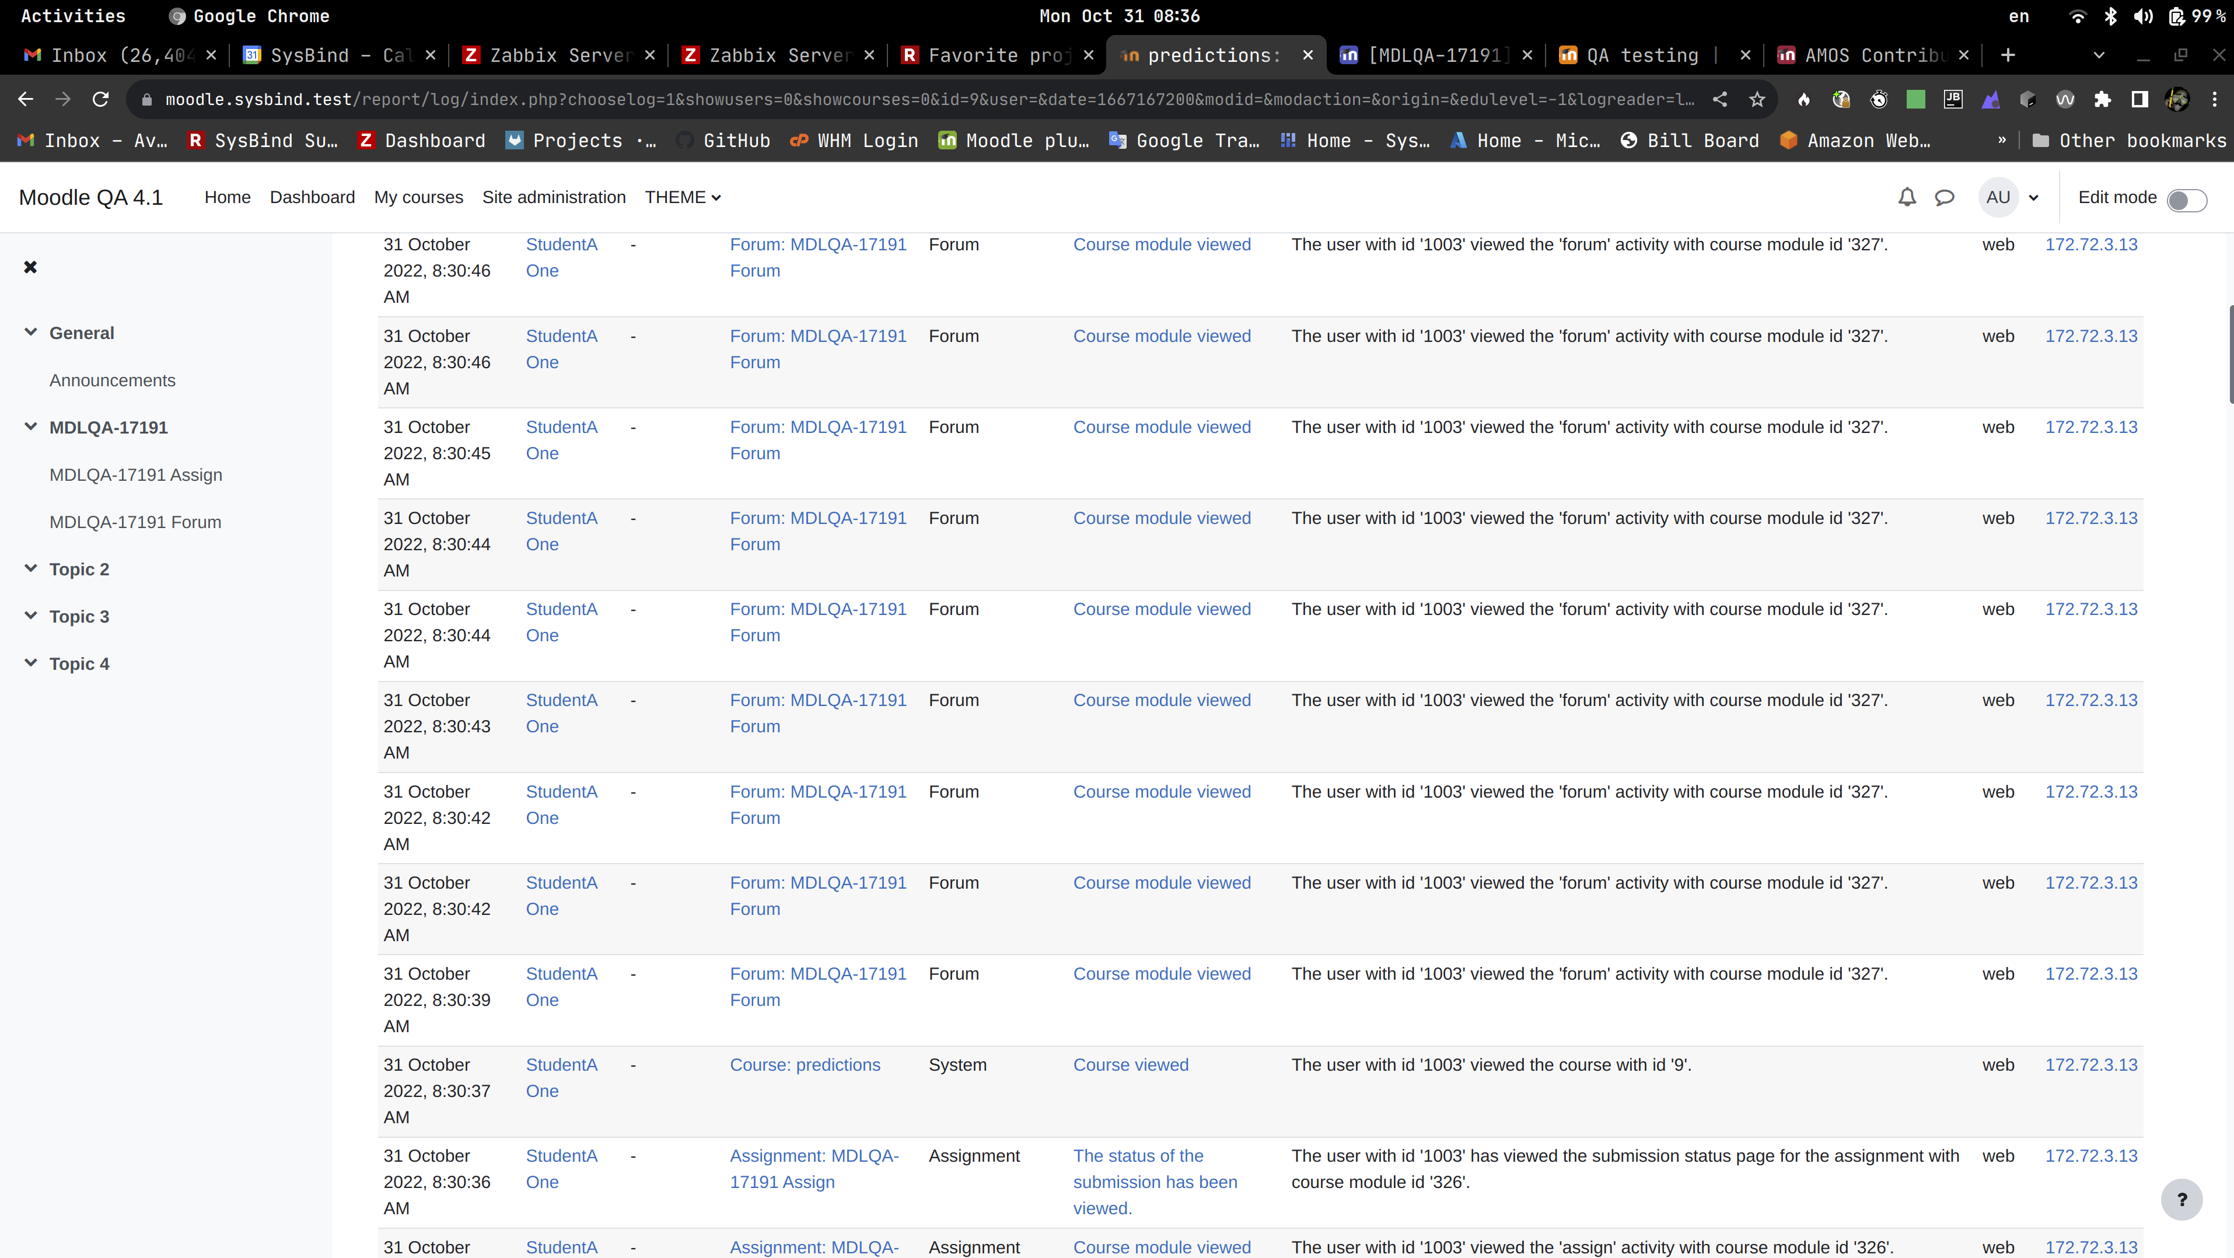Screen dimensions: 2234x1258
Task: Open the help question mark button
Action: pos(2182,1200)
